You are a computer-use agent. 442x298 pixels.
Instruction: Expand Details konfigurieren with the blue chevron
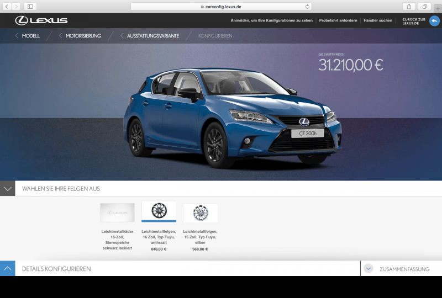[x=8, y=268]
